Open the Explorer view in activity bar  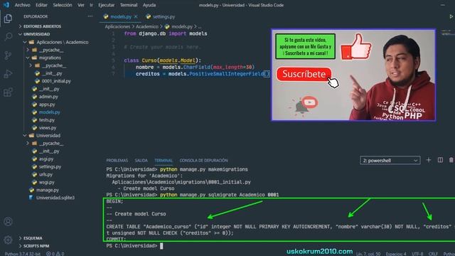(8, 18)
